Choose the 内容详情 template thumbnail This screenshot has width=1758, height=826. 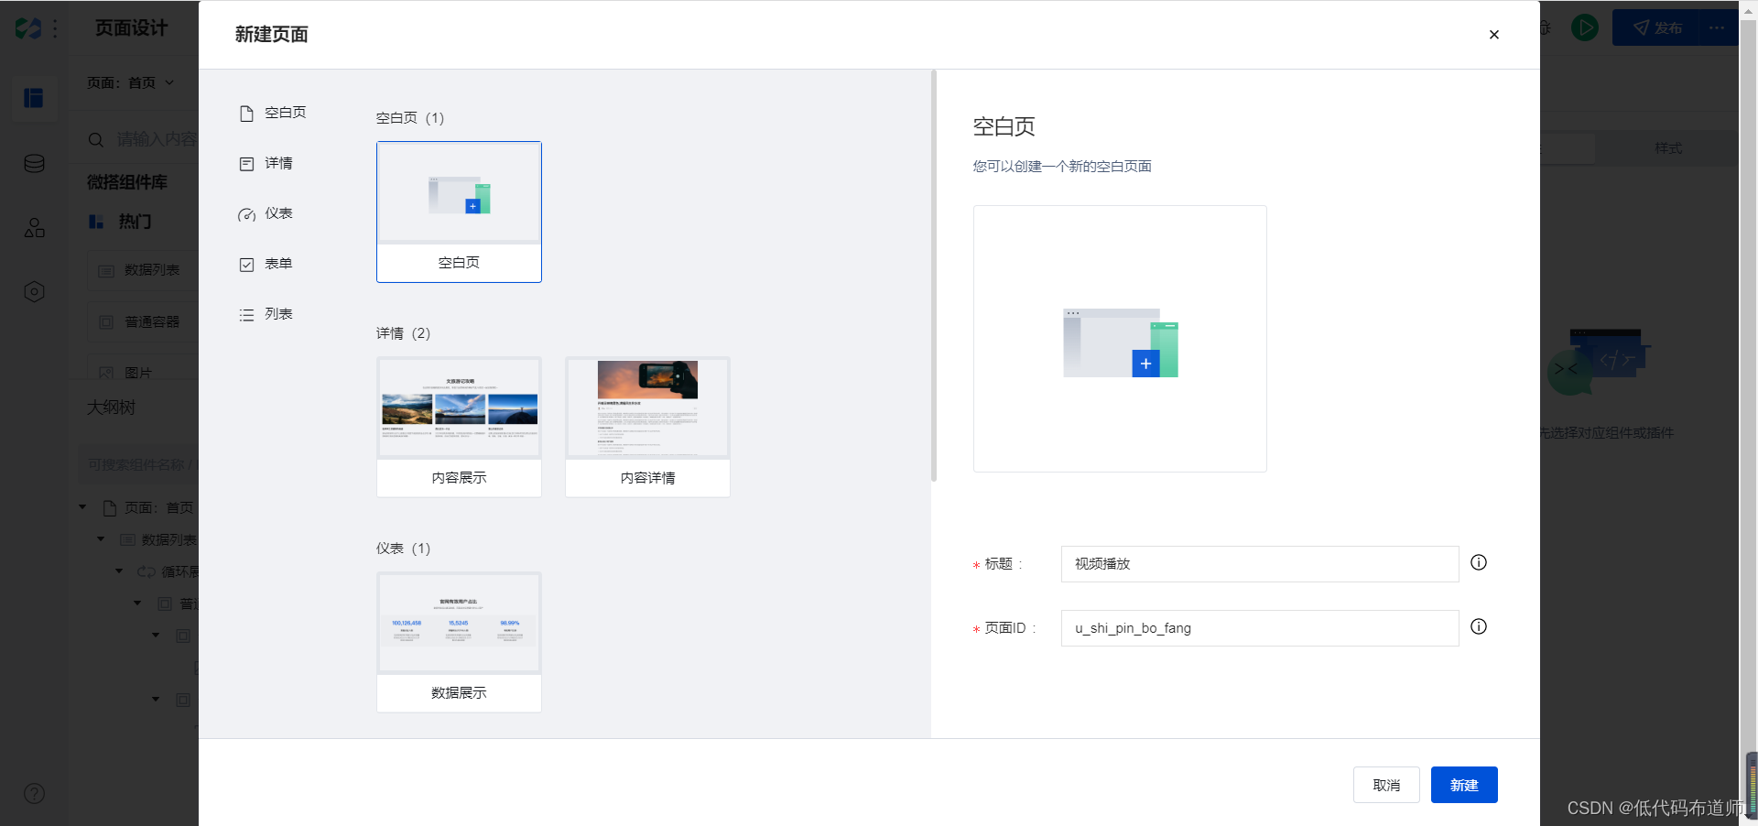click(647, 427)
